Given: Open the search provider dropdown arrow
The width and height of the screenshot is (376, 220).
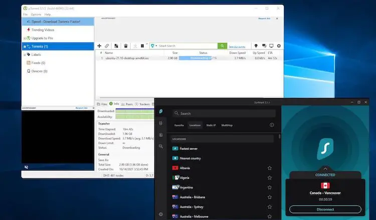Looking at the screenshot, I should click(x=156, y=45).
